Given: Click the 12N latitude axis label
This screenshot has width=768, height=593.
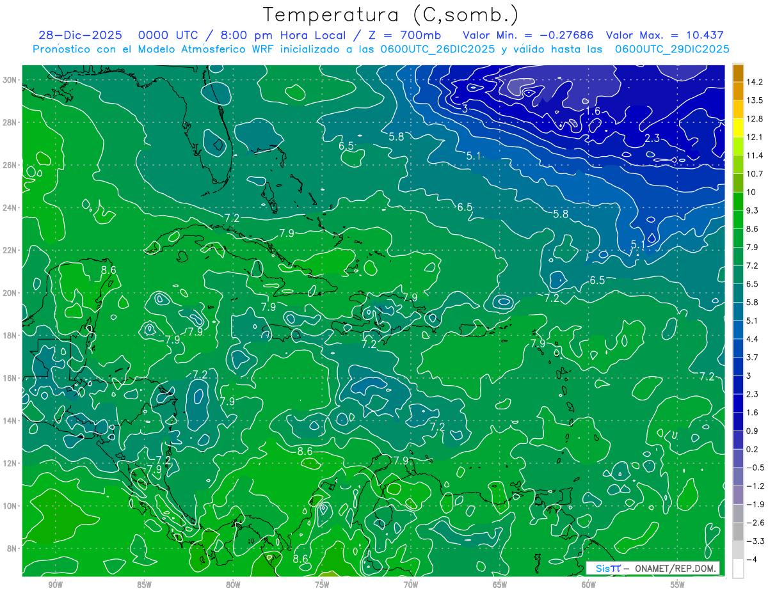Looking at the screenshot, I should [x=9, y=463].
